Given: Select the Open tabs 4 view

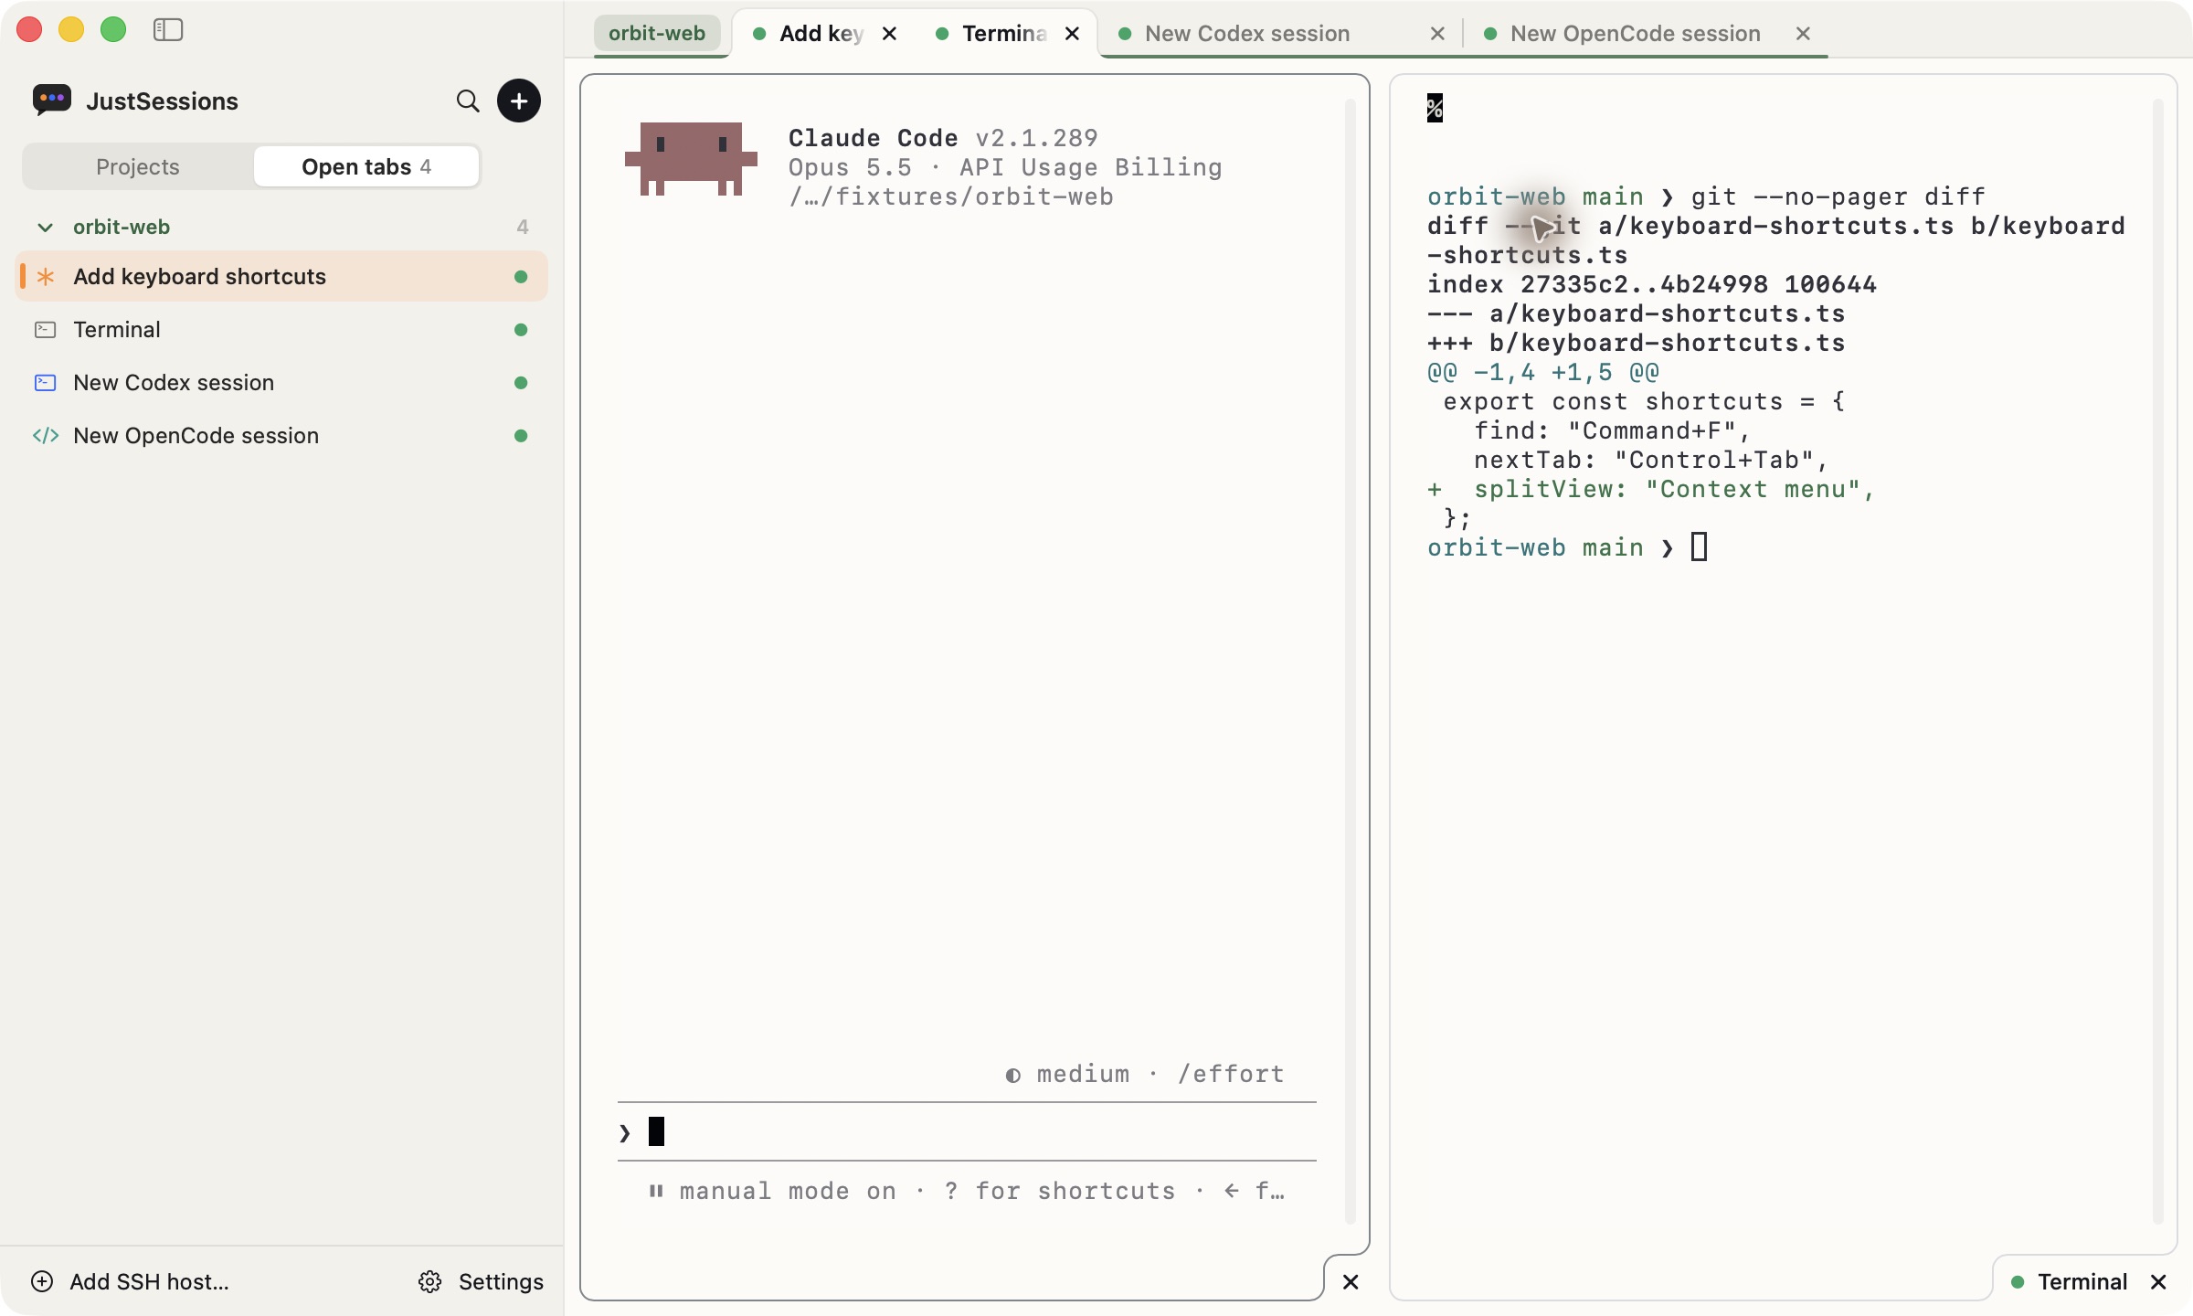Looking at the screenshot, I should click(366, 166).
